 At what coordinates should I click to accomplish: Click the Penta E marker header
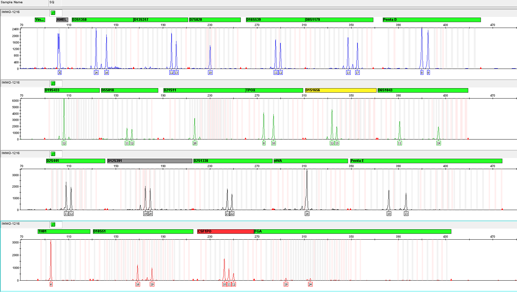click(426, 161)
